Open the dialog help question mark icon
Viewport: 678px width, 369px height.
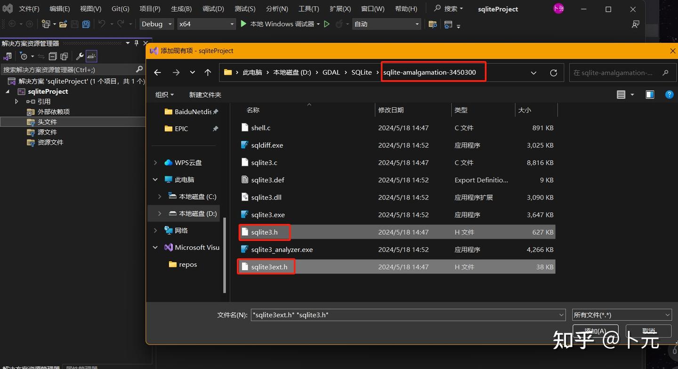669,95
